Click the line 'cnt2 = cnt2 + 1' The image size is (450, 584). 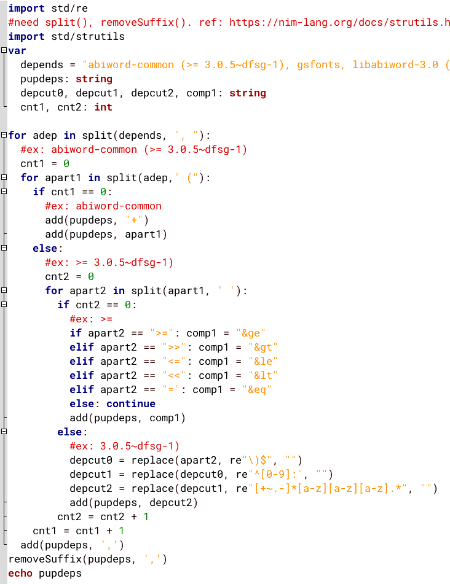(103, 517)
